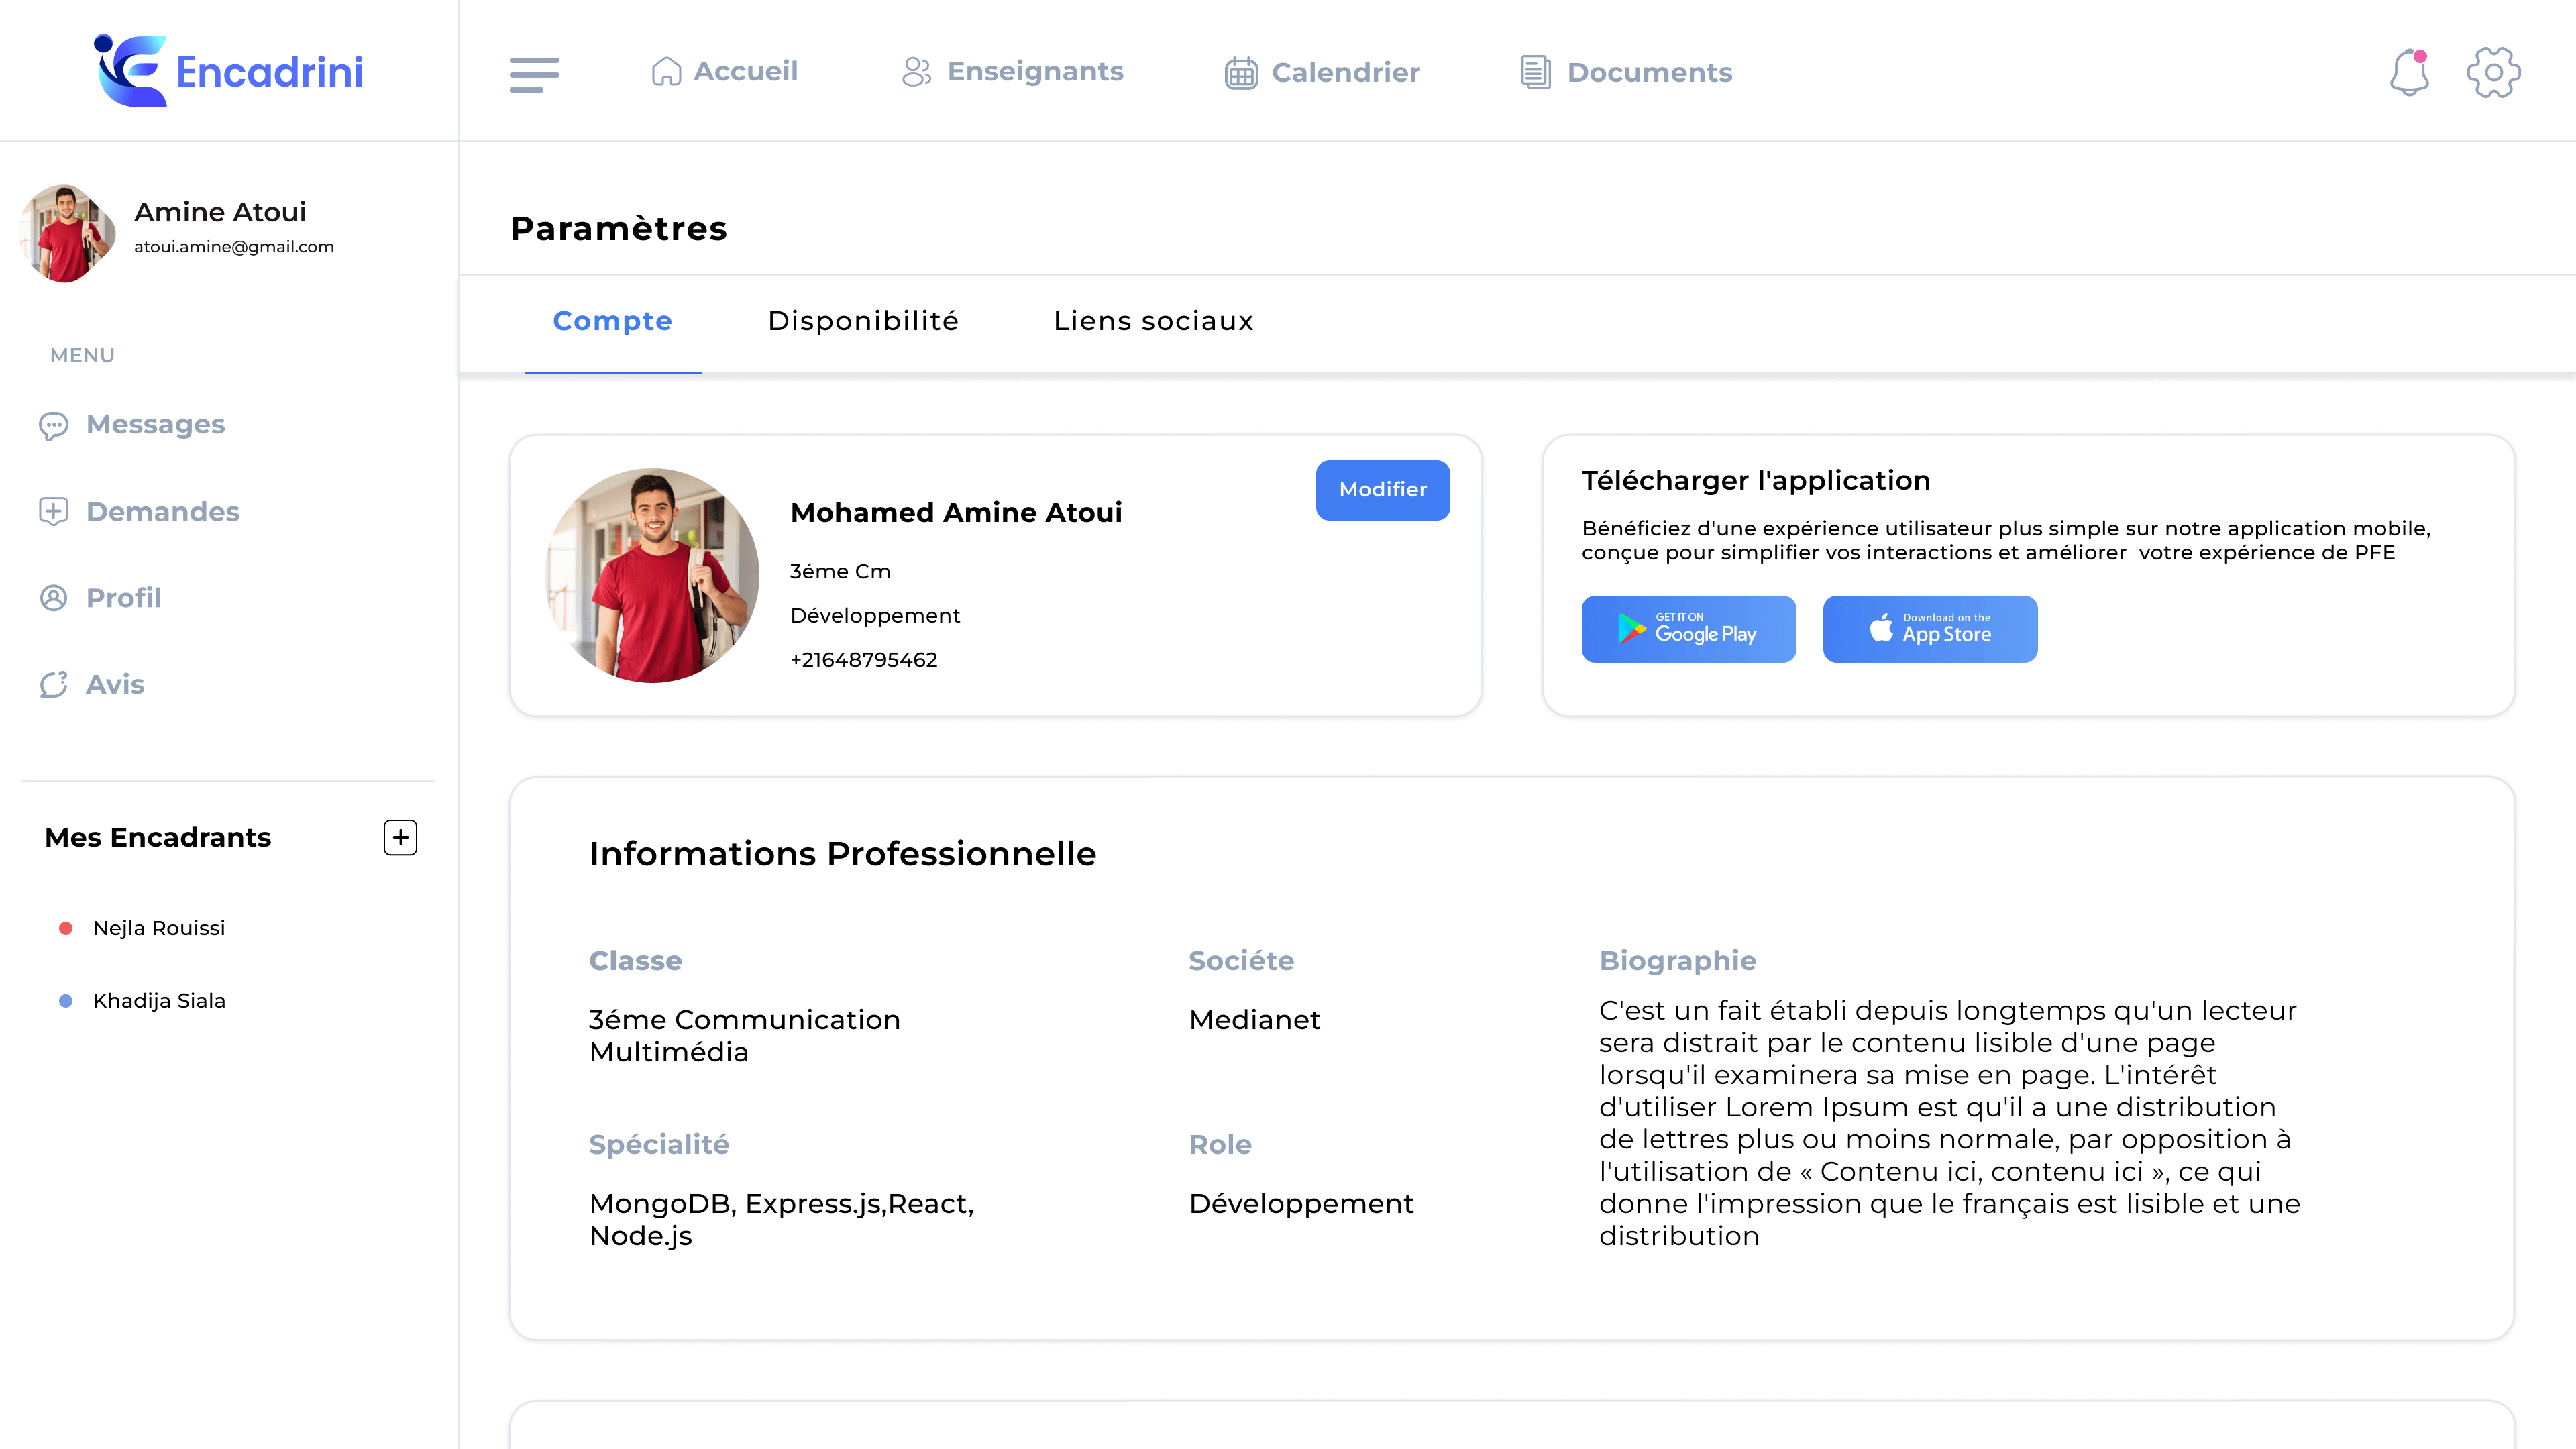
Task: Click the sidebar user avatar photo
Action: tap(67, 233)
